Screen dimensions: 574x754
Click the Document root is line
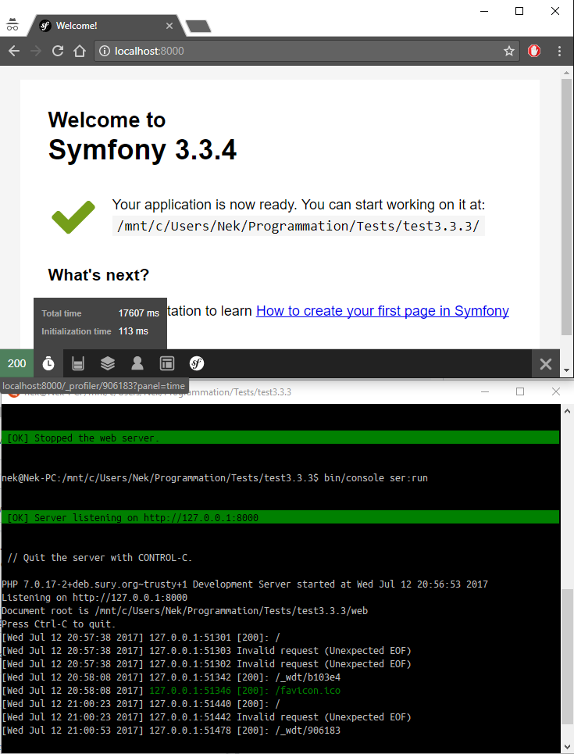(x=184, y=611)
